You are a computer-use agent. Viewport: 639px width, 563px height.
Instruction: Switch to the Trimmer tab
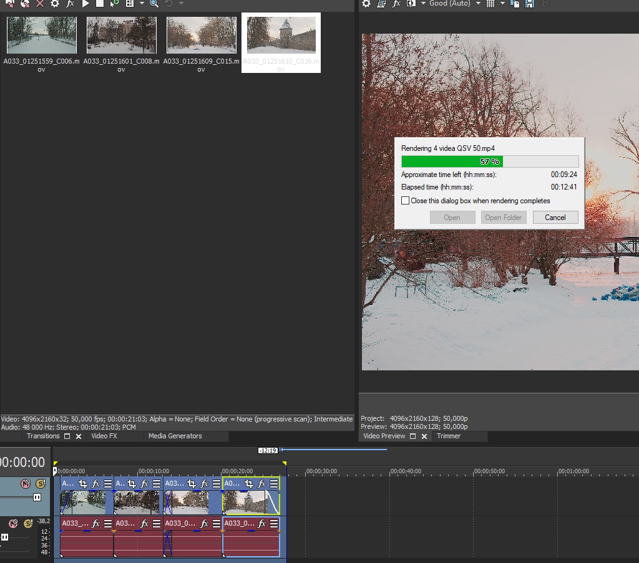[x=448, y=436]
